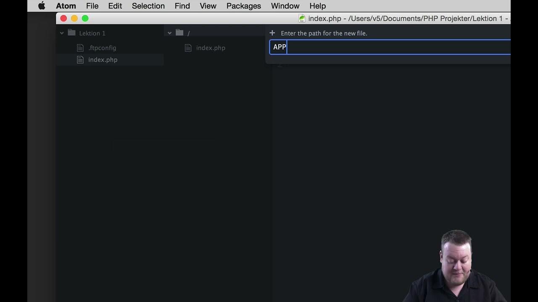This screenshot has height=302, width=538.
Task: Open the Find menu
Action: pyautogui.click(x=182, y=6)
